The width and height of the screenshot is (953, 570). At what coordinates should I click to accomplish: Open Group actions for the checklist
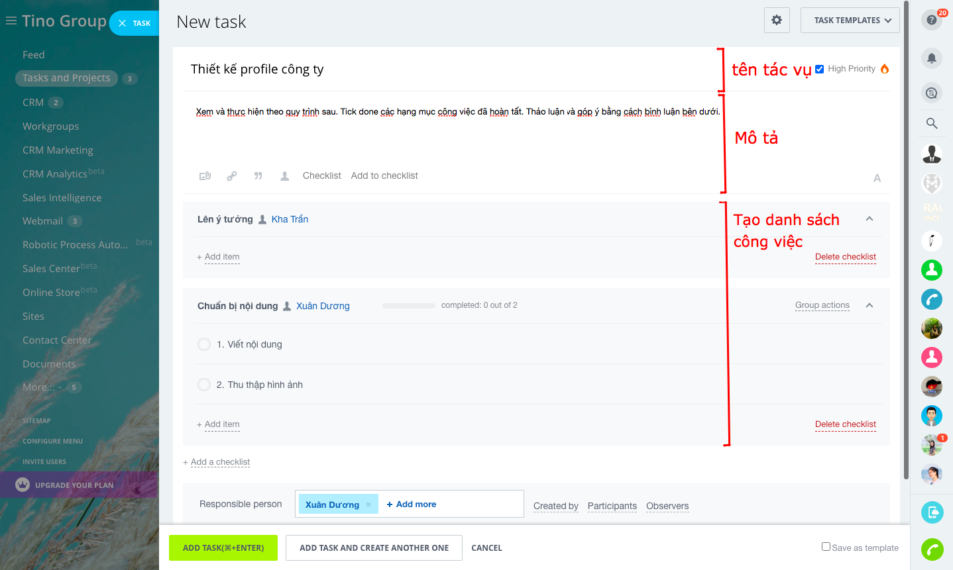822,305
